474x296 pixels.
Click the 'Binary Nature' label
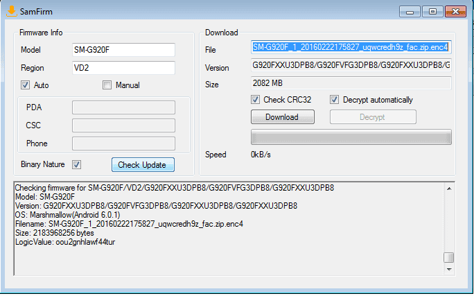(43, 164)
